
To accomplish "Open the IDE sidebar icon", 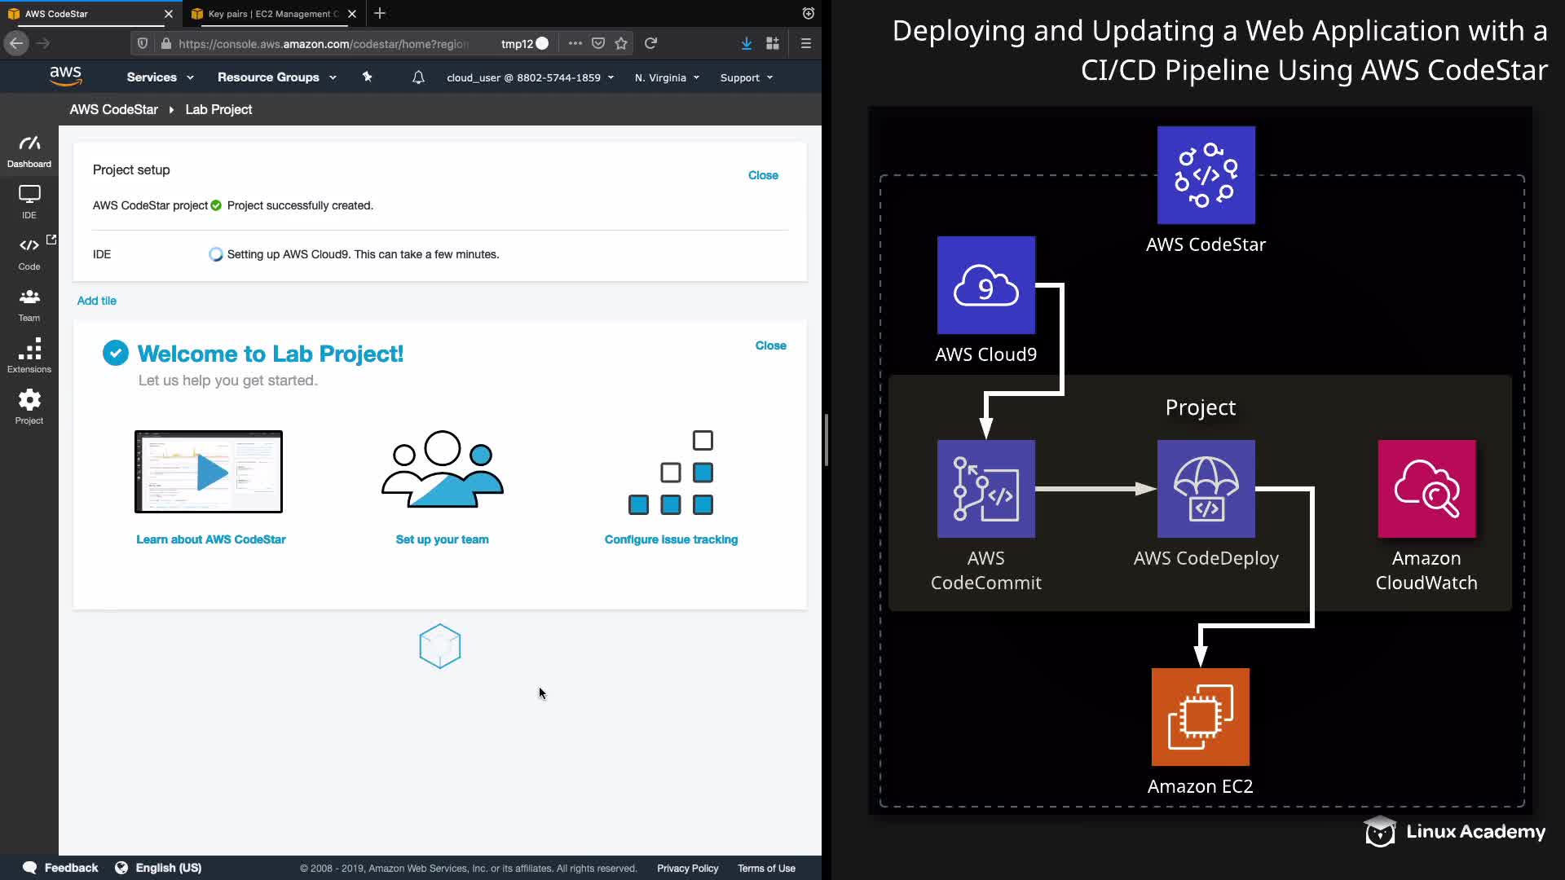I will coord(29,201).
